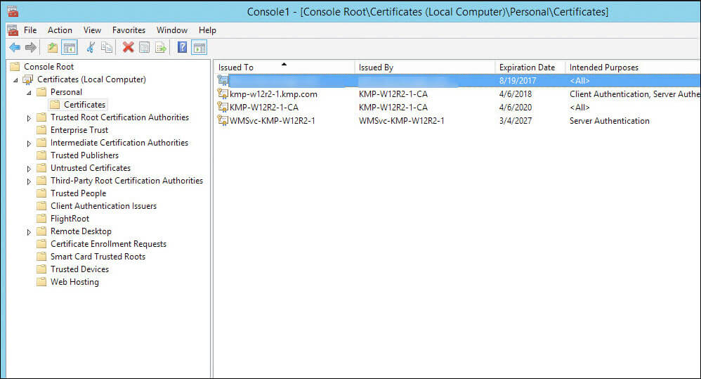Sort by Expiration Date column header
Viewport: 701px width, 379px height.
pos(530,68)
